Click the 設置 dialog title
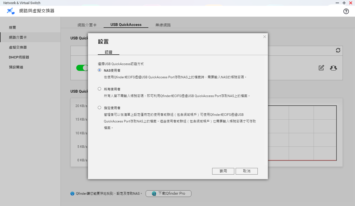 [x=103, y=42]
